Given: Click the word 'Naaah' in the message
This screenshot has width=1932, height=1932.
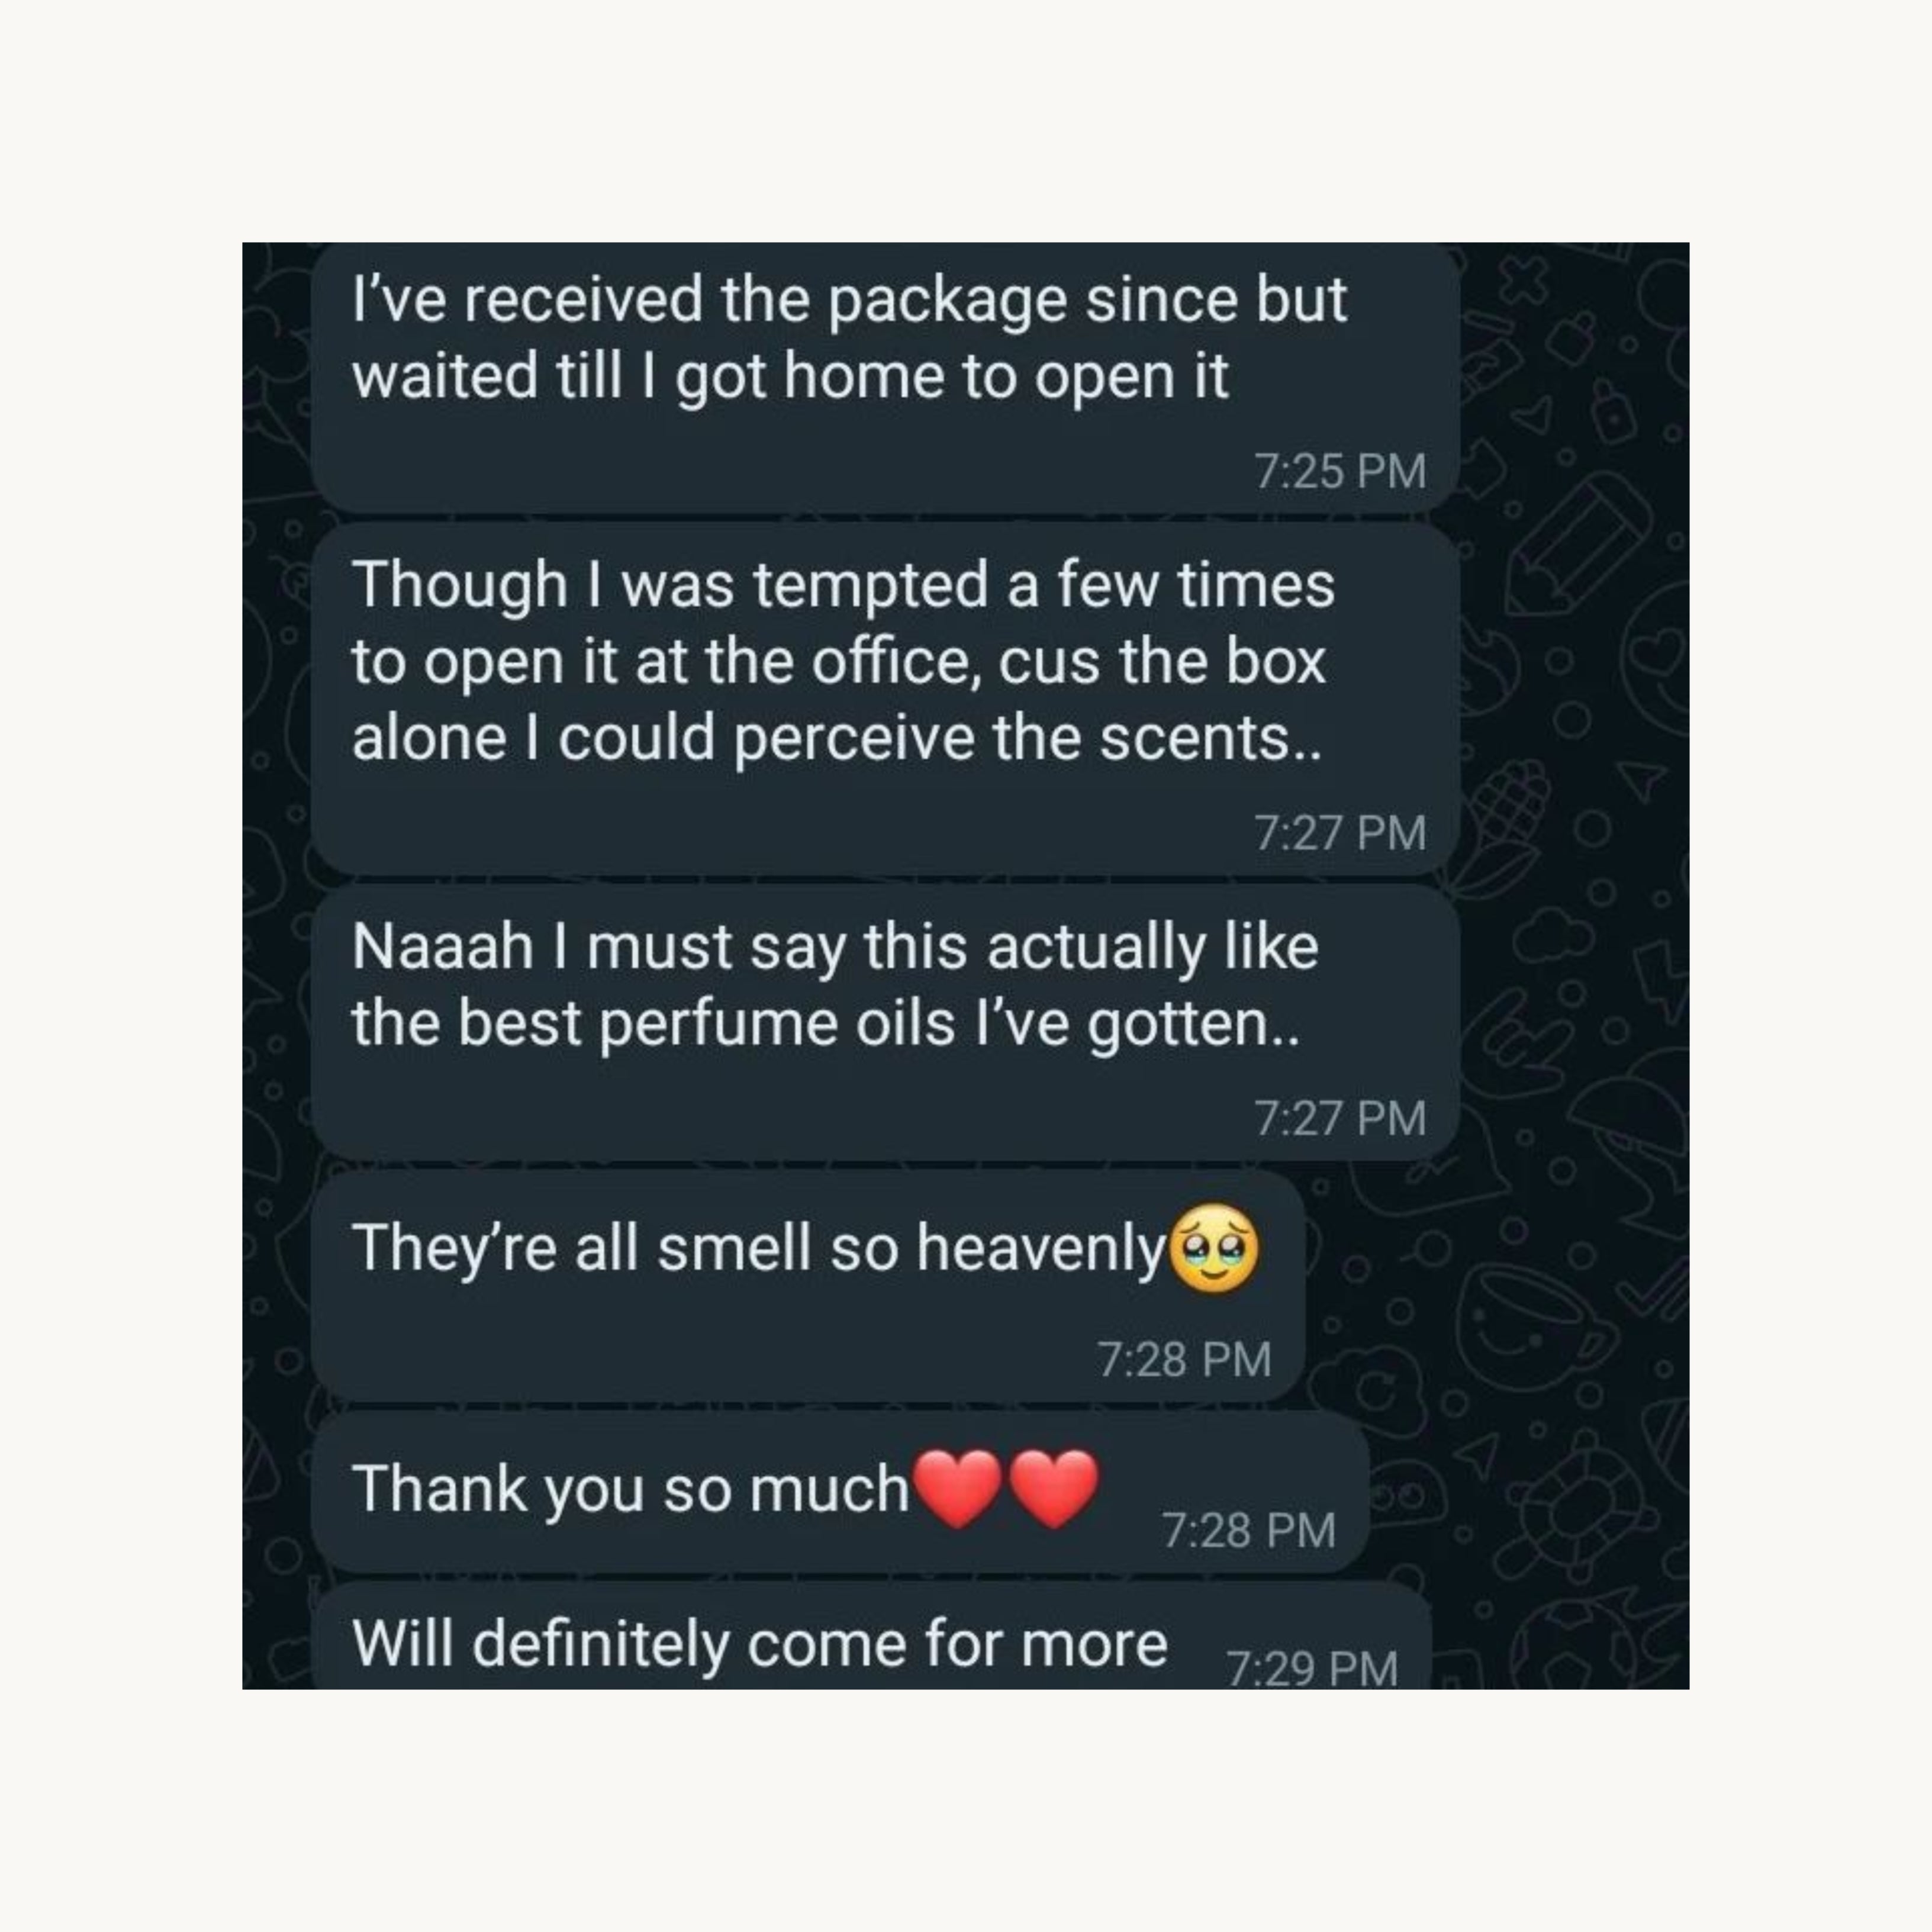Looking at the screenshot, I should point(443,946).
